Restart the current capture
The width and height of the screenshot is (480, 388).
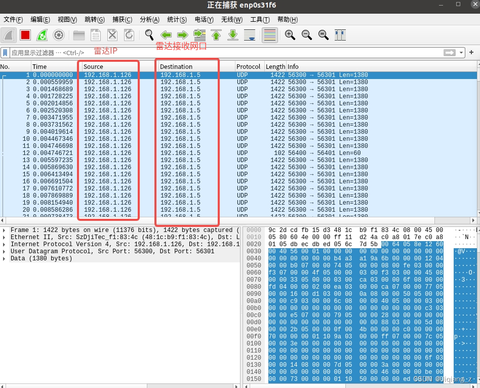click(x=42, y=35)
